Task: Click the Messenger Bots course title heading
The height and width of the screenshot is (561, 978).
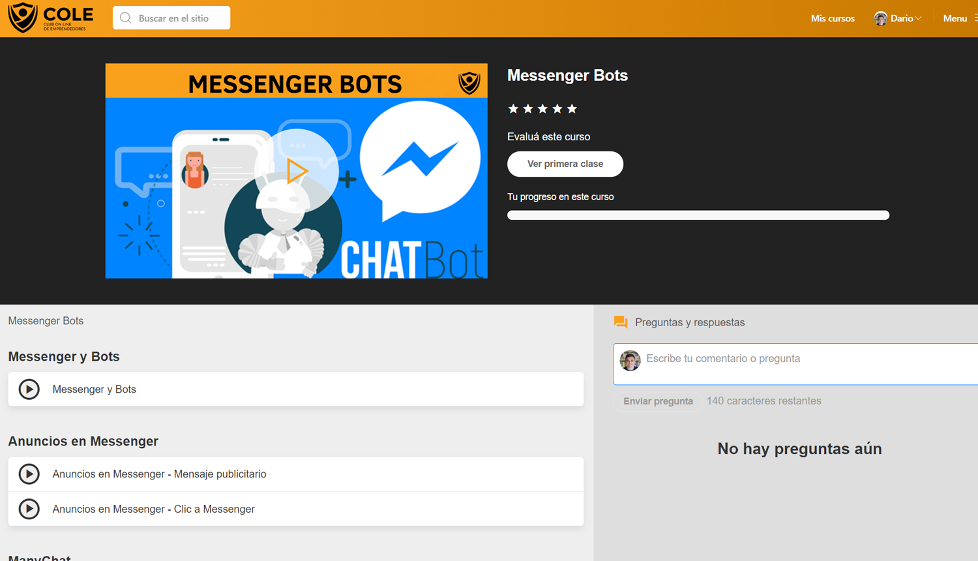Action: (x=567, y=76)
